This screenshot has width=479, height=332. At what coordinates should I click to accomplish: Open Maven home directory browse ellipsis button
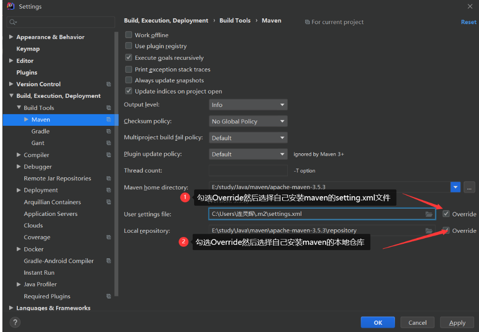tap(469, 187)
